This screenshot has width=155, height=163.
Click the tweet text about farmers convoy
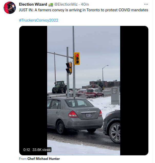point(84,10)
